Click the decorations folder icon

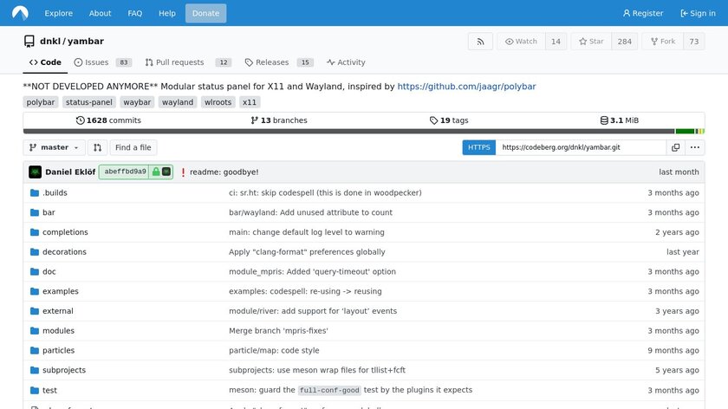[35, 251]
